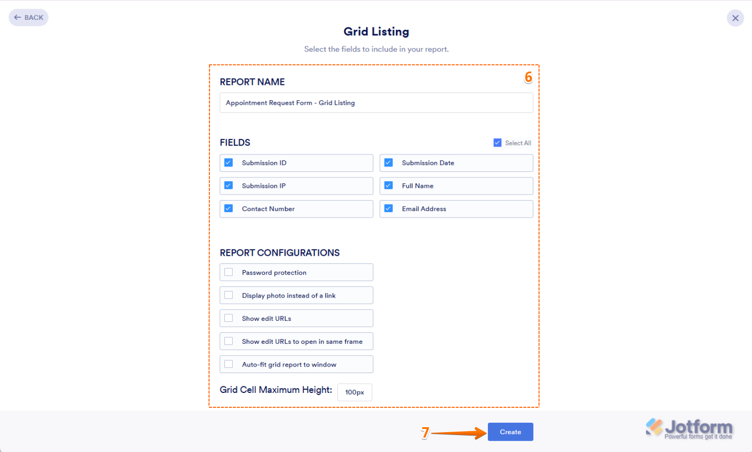Enable Display photo instead of a link
752x452 pixels.
229,296
